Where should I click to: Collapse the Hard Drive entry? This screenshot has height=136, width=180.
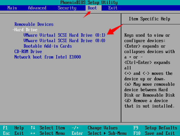pos(25,30)
